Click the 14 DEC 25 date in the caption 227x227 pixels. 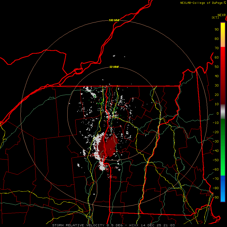coord(151,225)
